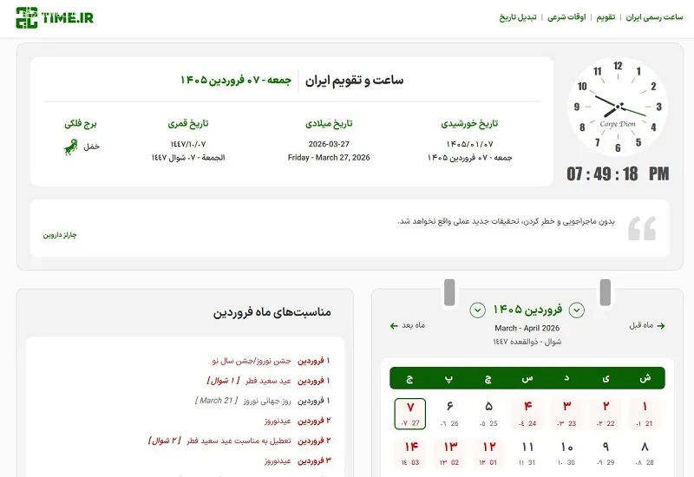Select today, day ۷ in calendar
Viewport: 694px width, 477px height.
click(409, 414)
